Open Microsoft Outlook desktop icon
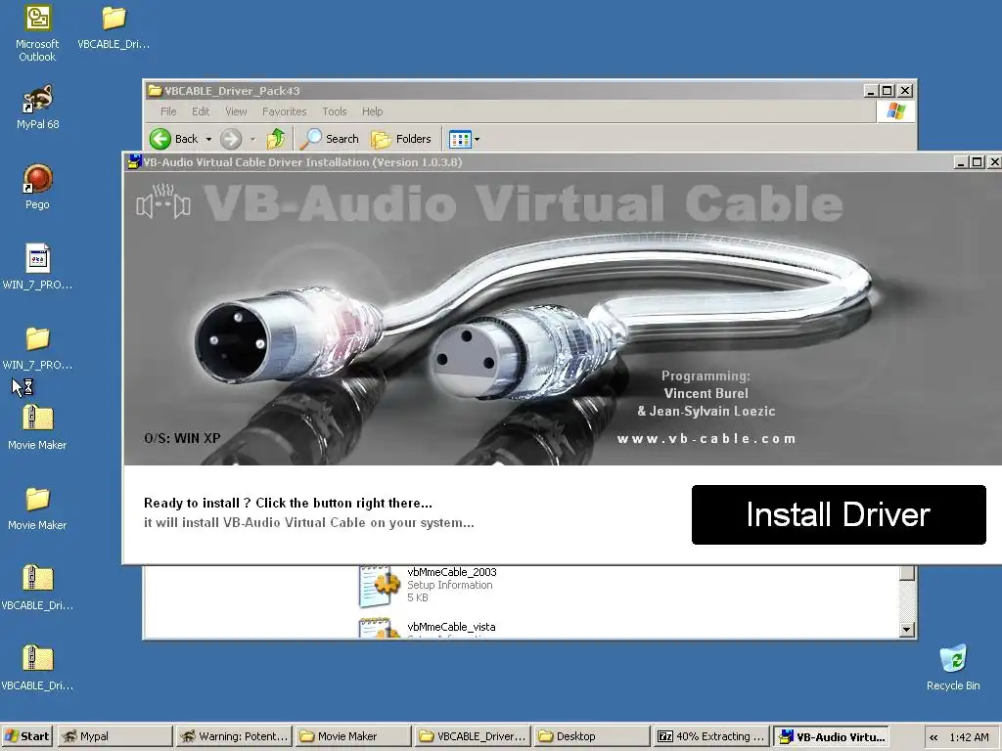1002x751 pixels. pos(37,33)
